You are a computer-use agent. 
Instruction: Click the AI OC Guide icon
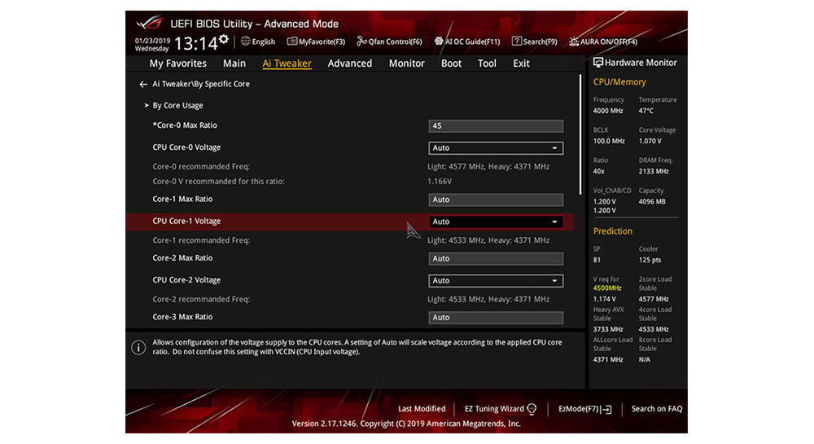click(439, 41)
